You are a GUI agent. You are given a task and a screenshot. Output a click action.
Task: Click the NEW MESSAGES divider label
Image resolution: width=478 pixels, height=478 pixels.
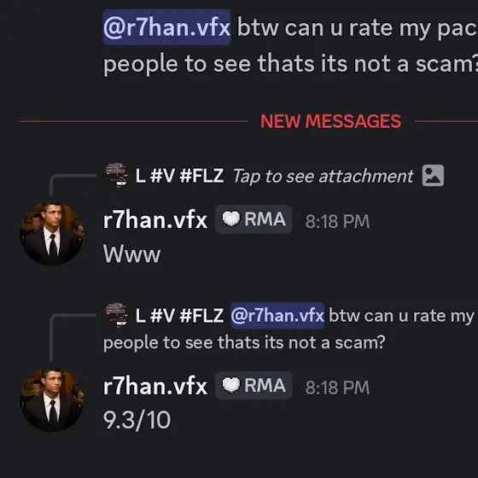(331, 121)
